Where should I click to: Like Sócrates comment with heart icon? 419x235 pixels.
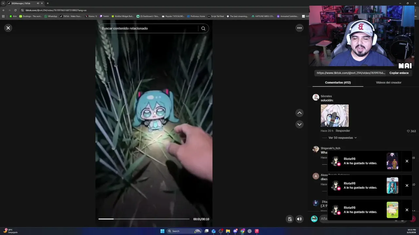(408, 131)
